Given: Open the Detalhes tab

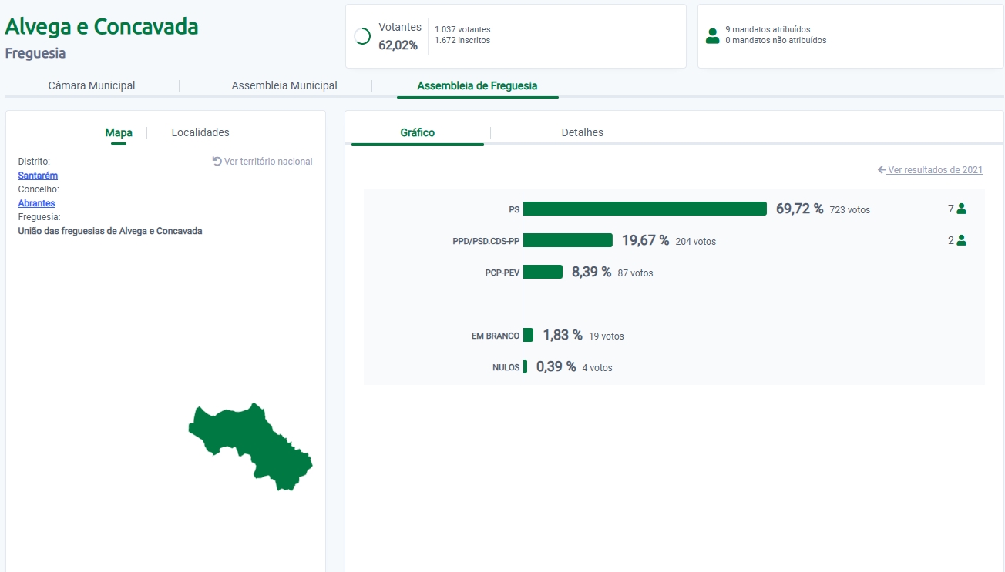Looking at the screenshot, I should coord(582,132).
